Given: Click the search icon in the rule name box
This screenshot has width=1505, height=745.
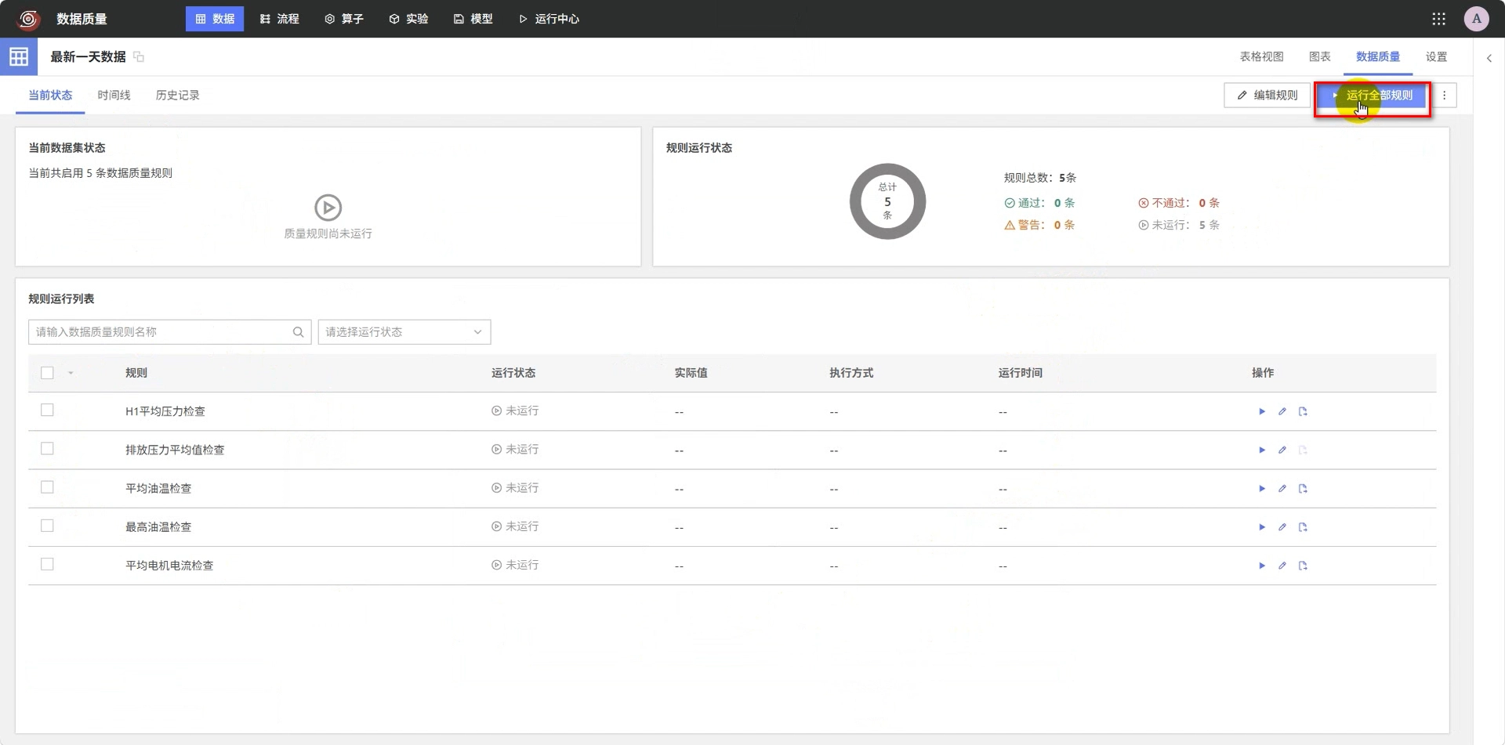Looking at the screenshot, I should click(298, 332).
